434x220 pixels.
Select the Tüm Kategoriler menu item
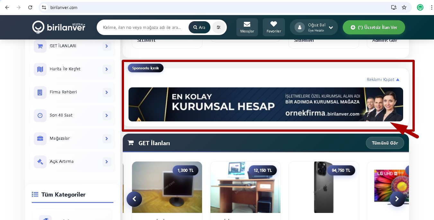(63, 195)
